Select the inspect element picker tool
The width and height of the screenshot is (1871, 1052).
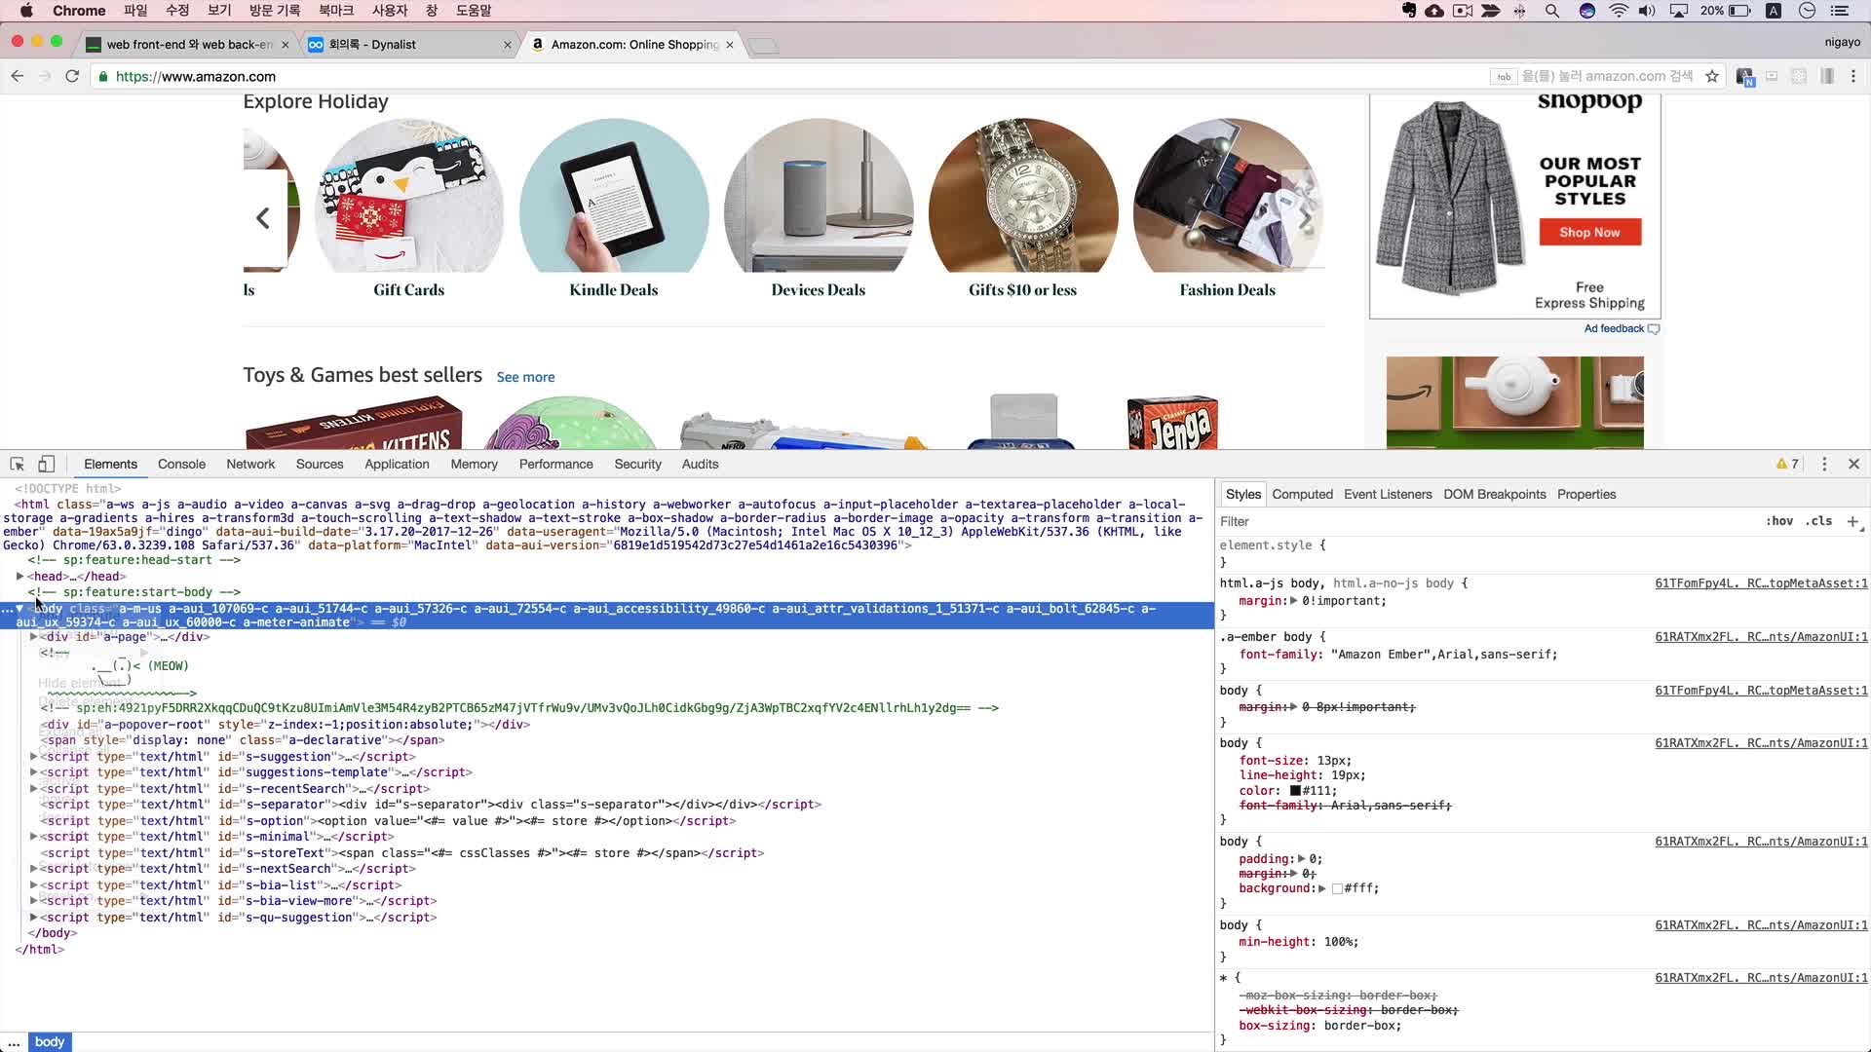pyautogui.click(x=17, y=465)
